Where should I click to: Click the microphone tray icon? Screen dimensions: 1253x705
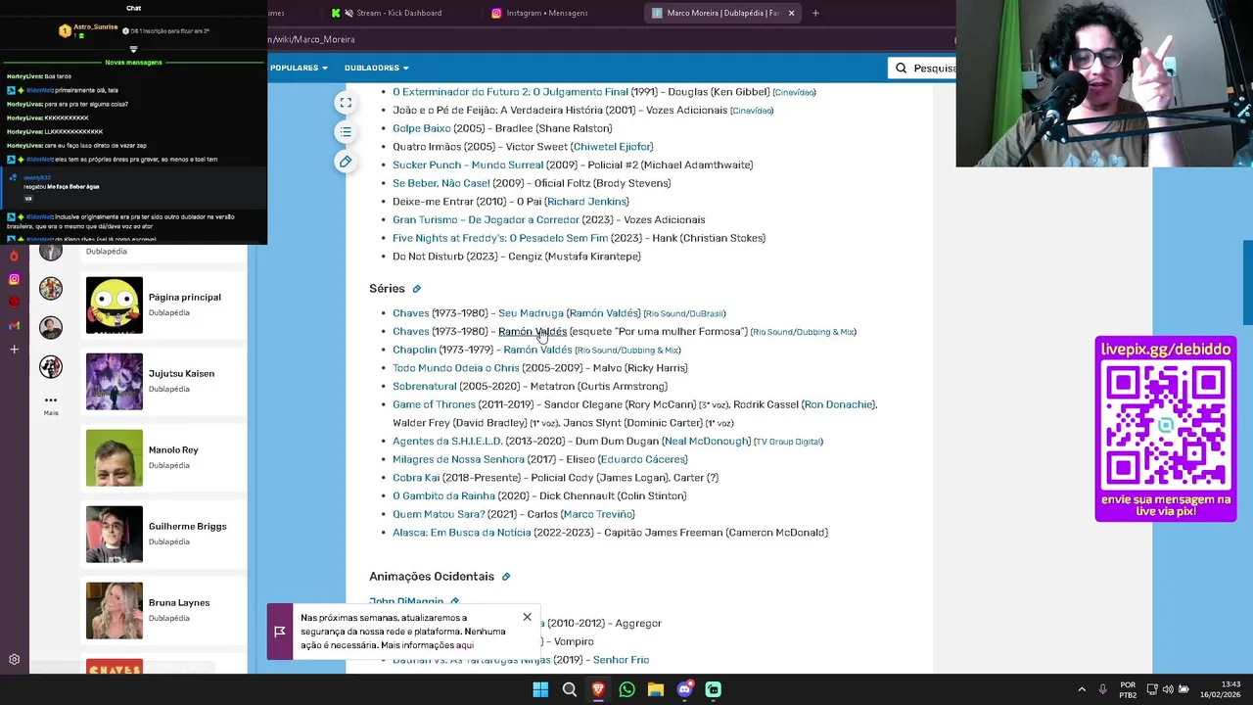click(x=1103, y=689)
